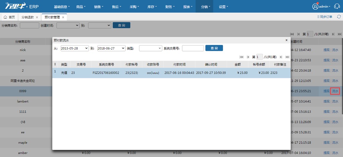Screen dimensions: 343x157
Task: Expand the admin account dropdown
Action: point(325,7)
